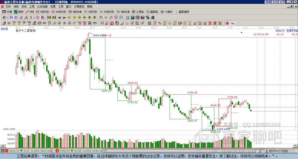Select the pencil drawing tool icon

4,23
